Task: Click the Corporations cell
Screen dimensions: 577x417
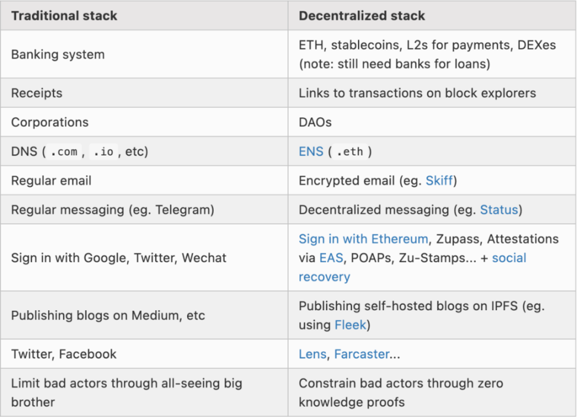Action: (50, 122)
